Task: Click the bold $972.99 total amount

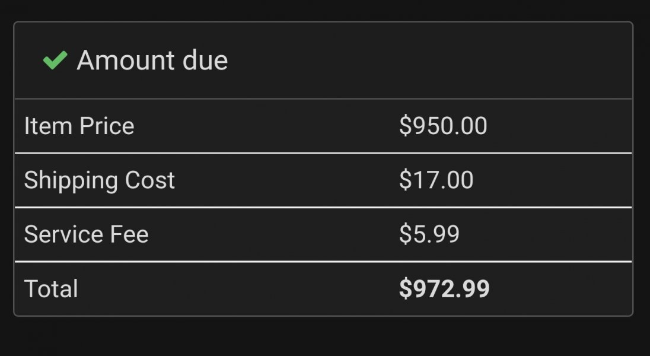Action: coord(444,289)
